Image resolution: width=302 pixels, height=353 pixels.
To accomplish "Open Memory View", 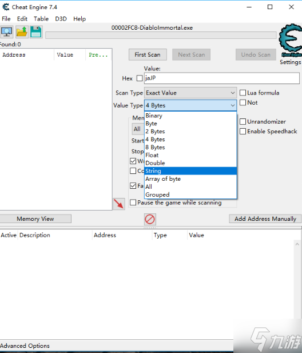I will pos(35,219).
